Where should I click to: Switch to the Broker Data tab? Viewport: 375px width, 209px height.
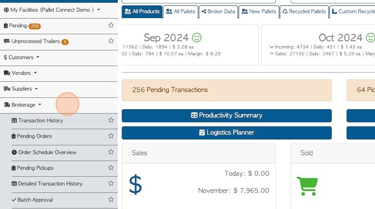coord(218,11)
